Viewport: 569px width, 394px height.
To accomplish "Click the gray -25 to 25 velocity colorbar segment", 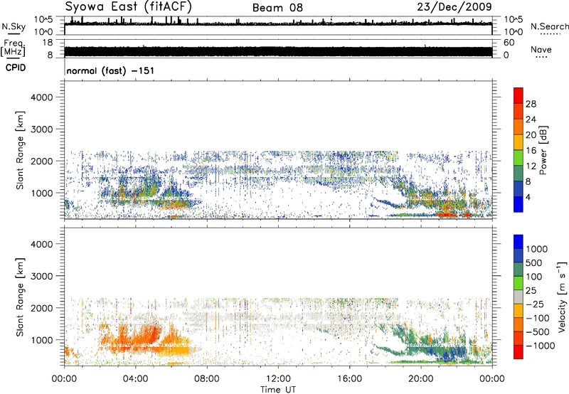I will pyautogui.click(x=519, y=297).
